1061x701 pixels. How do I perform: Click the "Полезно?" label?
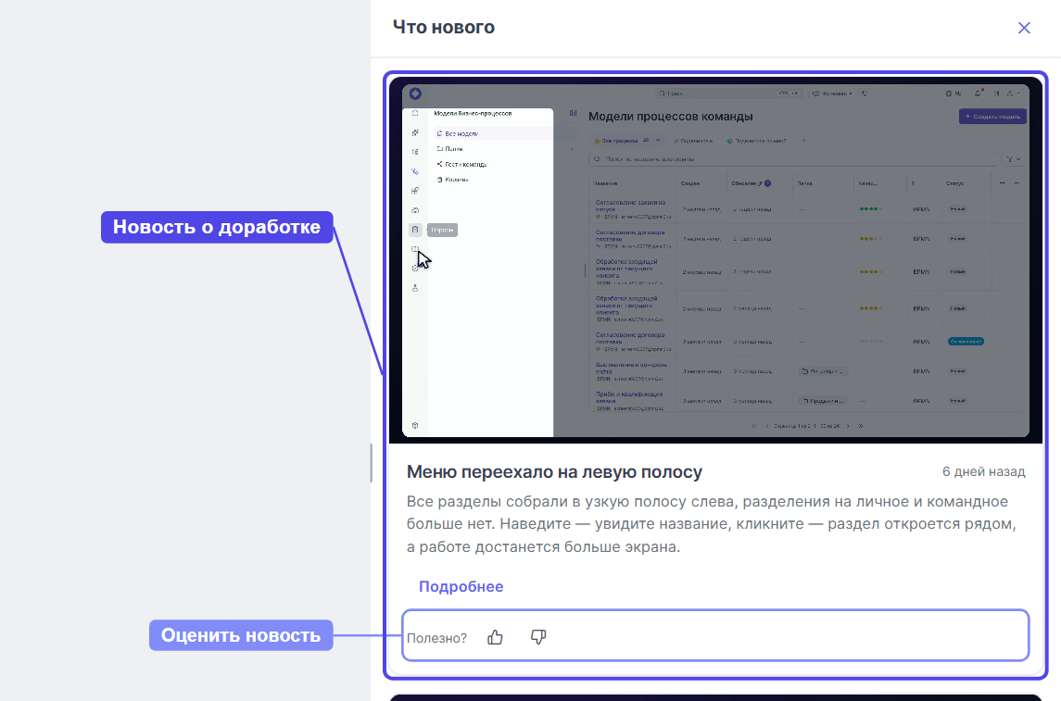click(x=436, y=637)
